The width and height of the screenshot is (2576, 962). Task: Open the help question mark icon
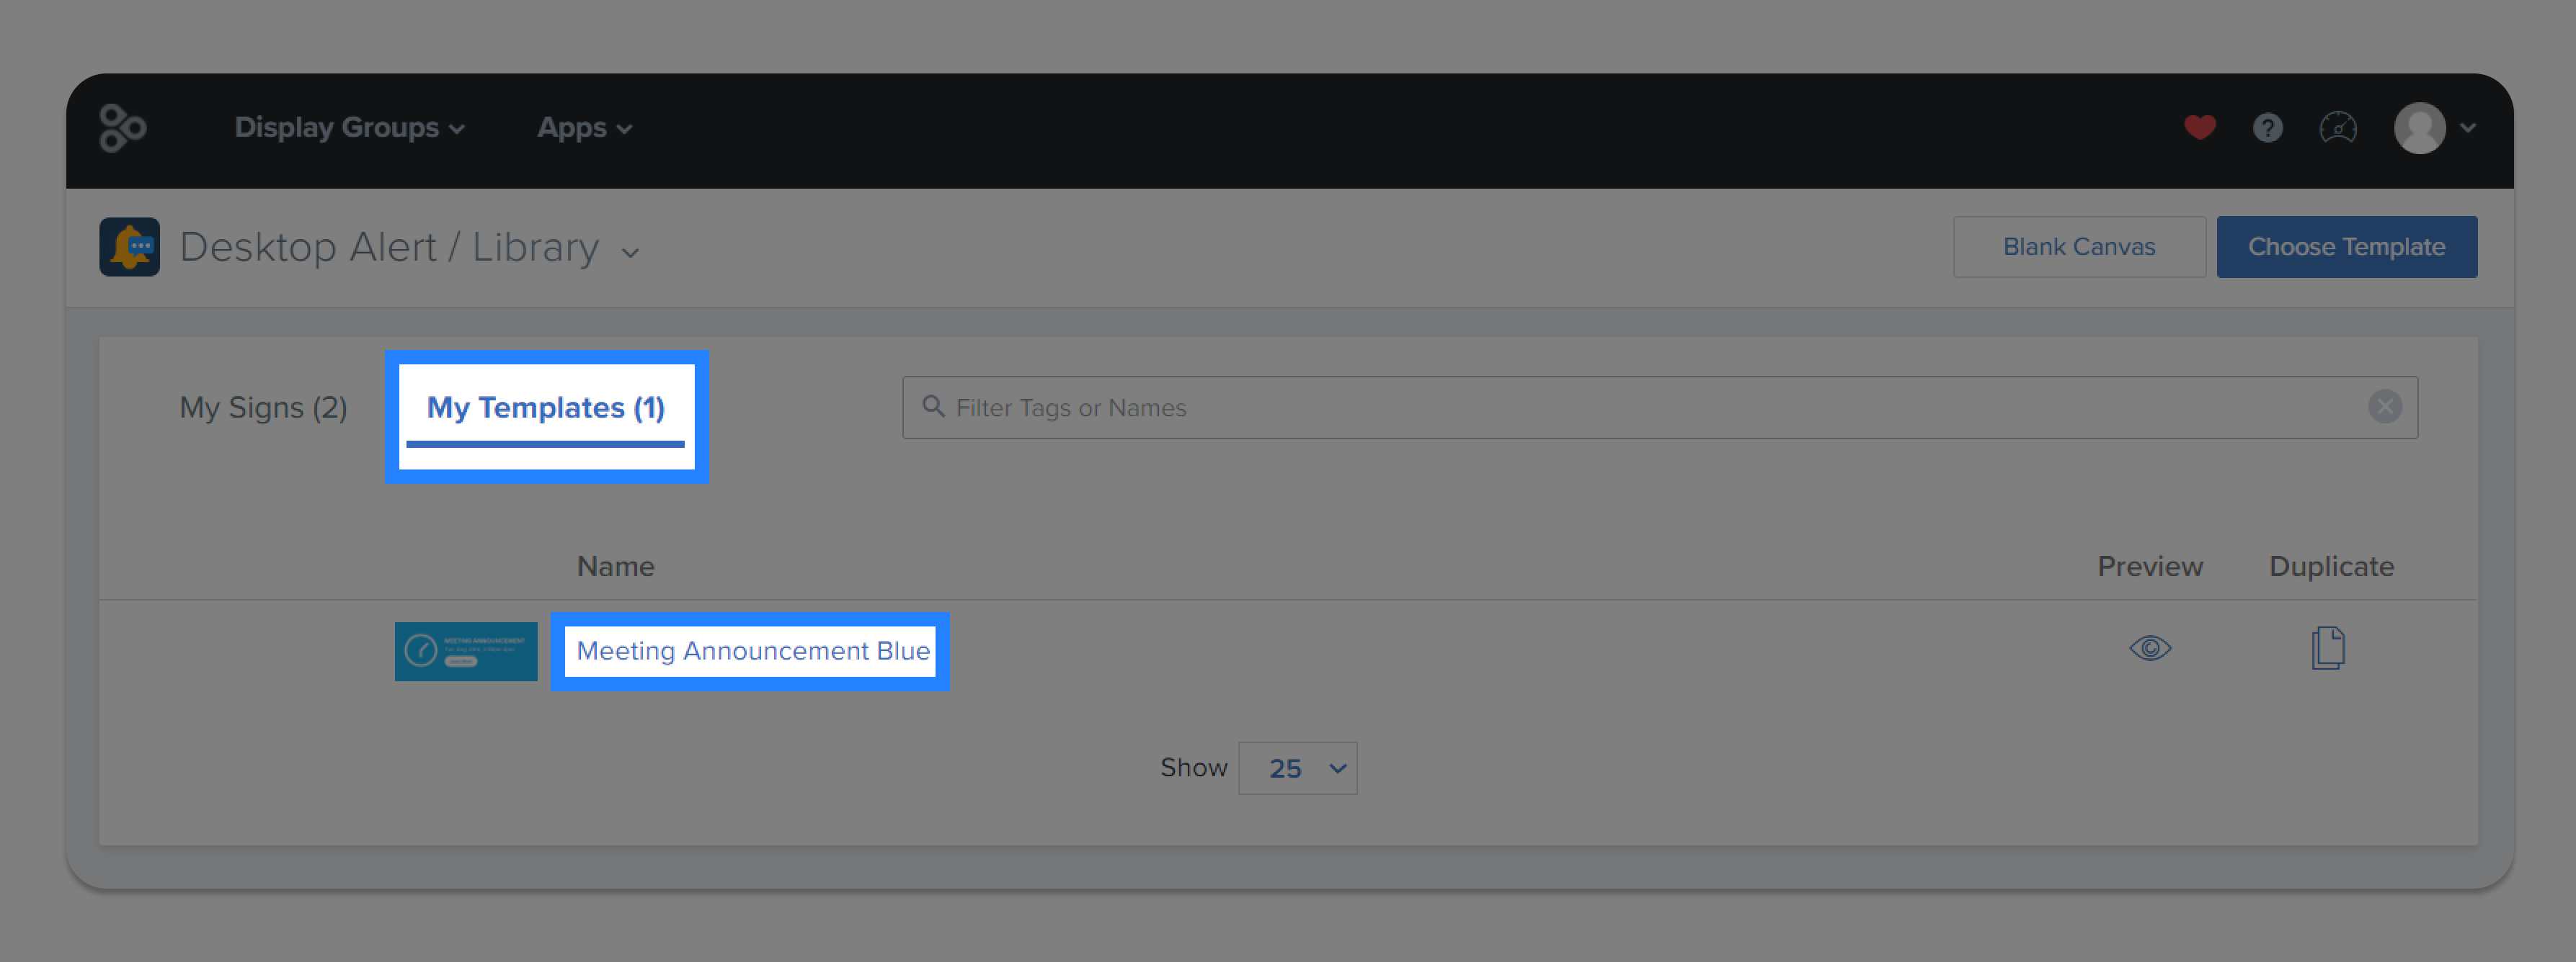click(2267, 127)
